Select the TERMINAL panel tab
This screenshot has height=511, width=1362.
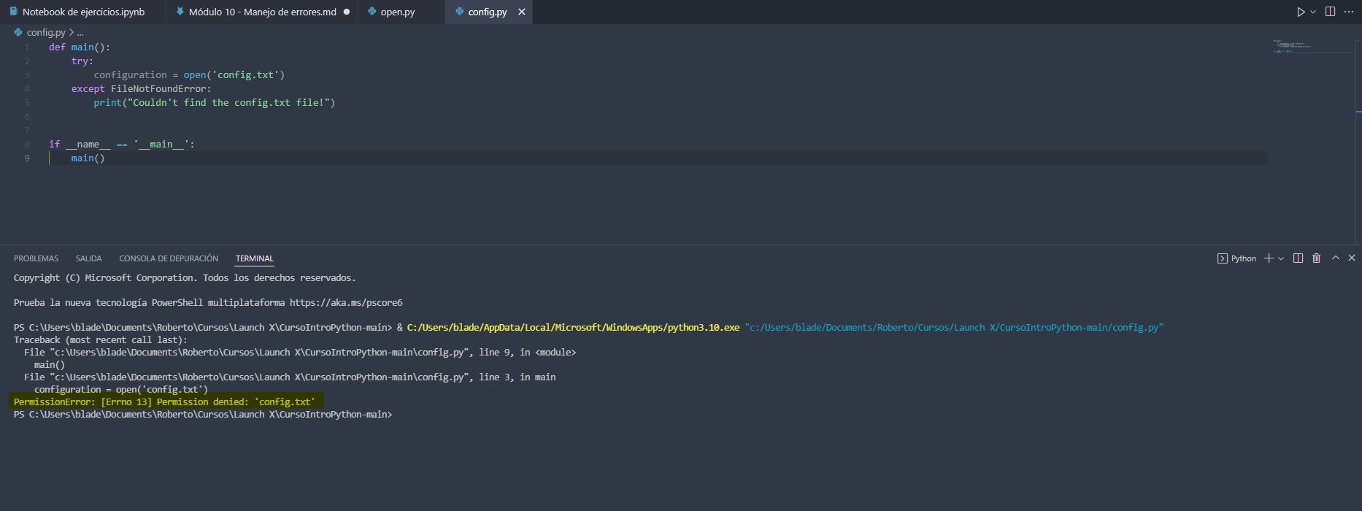point(254,258)
